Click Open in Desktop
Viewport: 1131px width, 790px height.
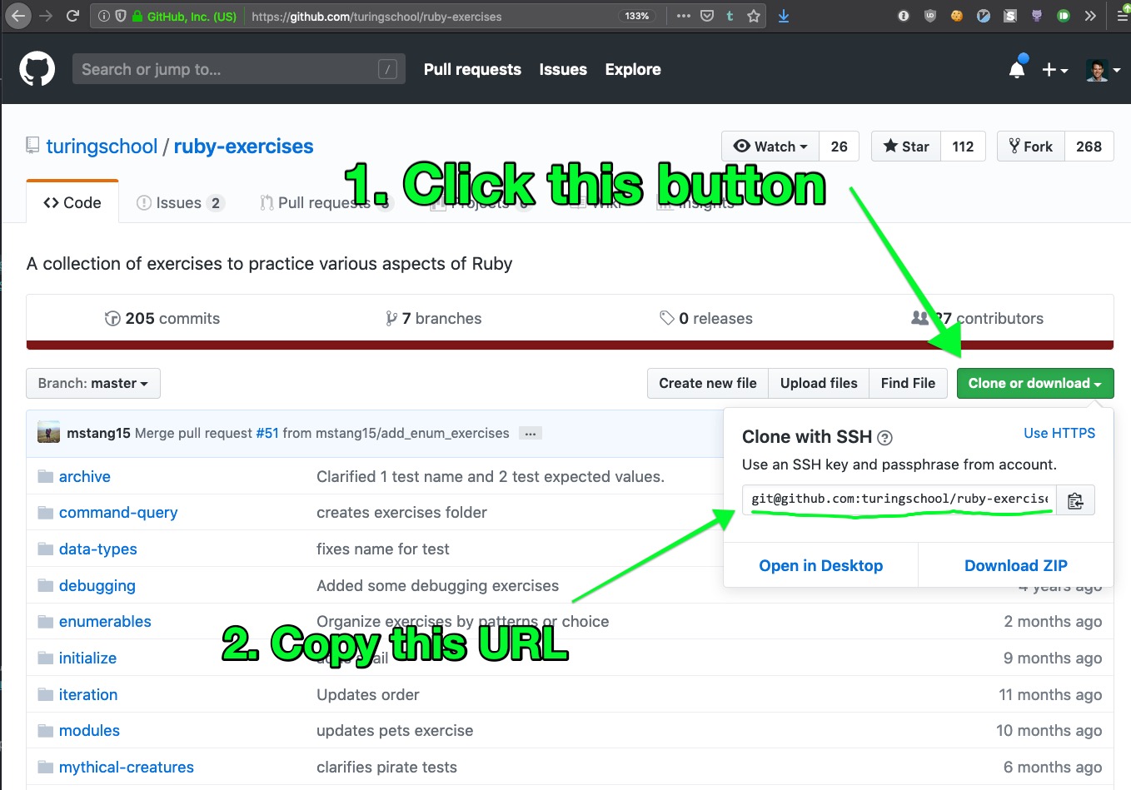pyautogui.click(x=820, y=565)
